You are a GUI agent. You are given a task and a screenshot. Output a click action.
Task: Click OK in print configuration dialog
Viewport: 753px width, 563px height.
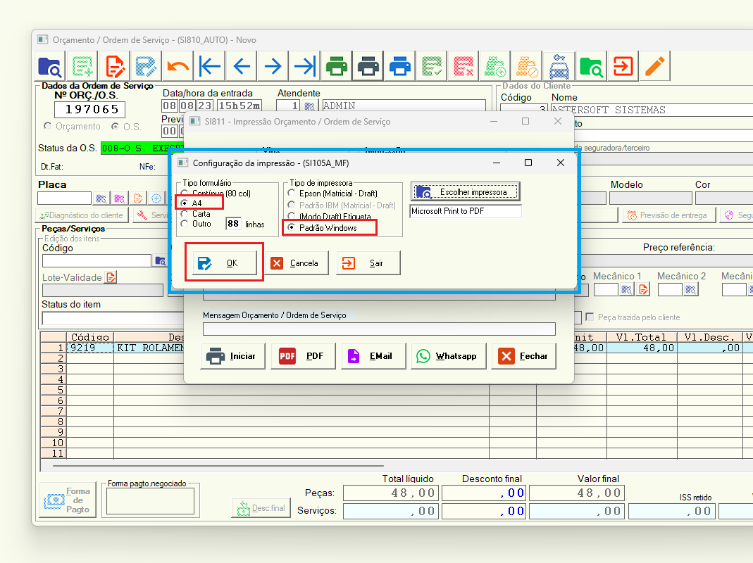(x=224, y=263)
